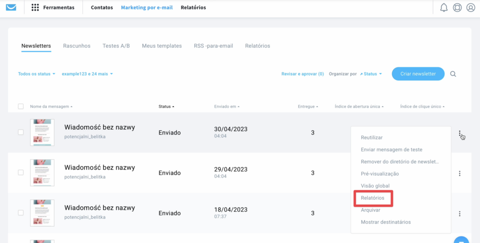Select Relatórios in the context menu

coord(373,198)
